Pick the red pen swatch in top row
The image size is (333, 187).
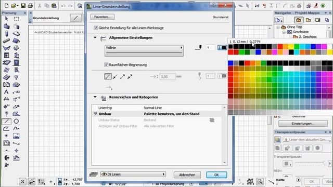tap(280, 46)
